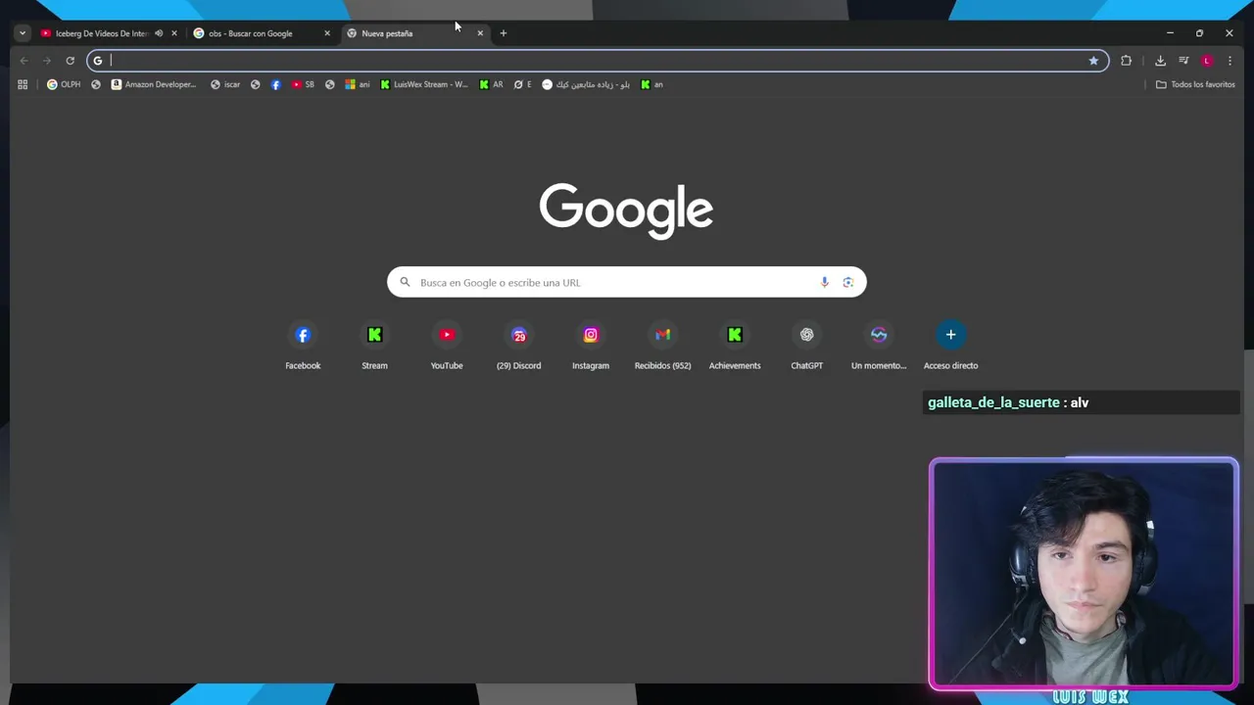Open a new tab with plus button

(x=504, y=33)
